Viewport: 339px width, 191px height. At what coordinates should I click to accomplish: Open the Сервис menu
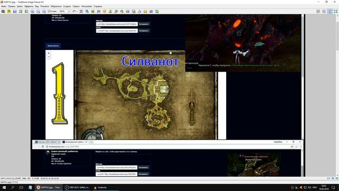(76, 6)
